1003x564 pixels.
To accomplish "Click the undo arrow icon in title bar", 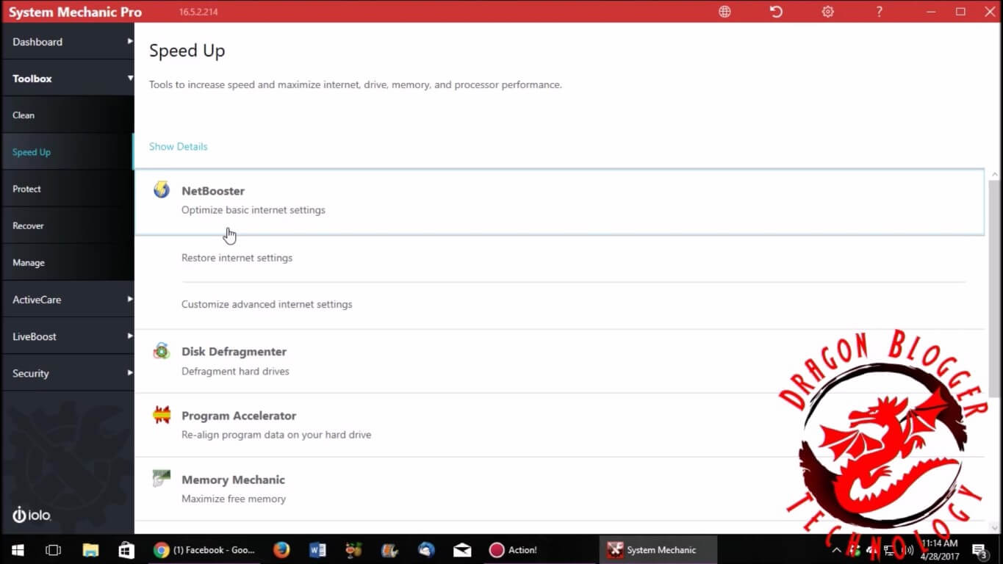I will (776, 12).
